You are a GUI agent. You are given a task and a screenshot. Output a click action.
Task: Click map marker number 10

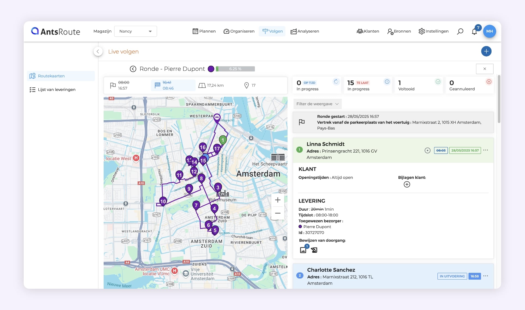pos(163,201)
